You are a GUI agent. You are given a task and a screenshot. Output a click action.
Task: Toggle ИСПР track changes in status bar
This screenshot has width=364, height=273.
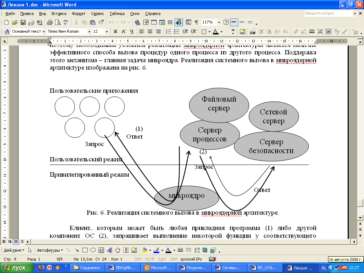point(150,259)
